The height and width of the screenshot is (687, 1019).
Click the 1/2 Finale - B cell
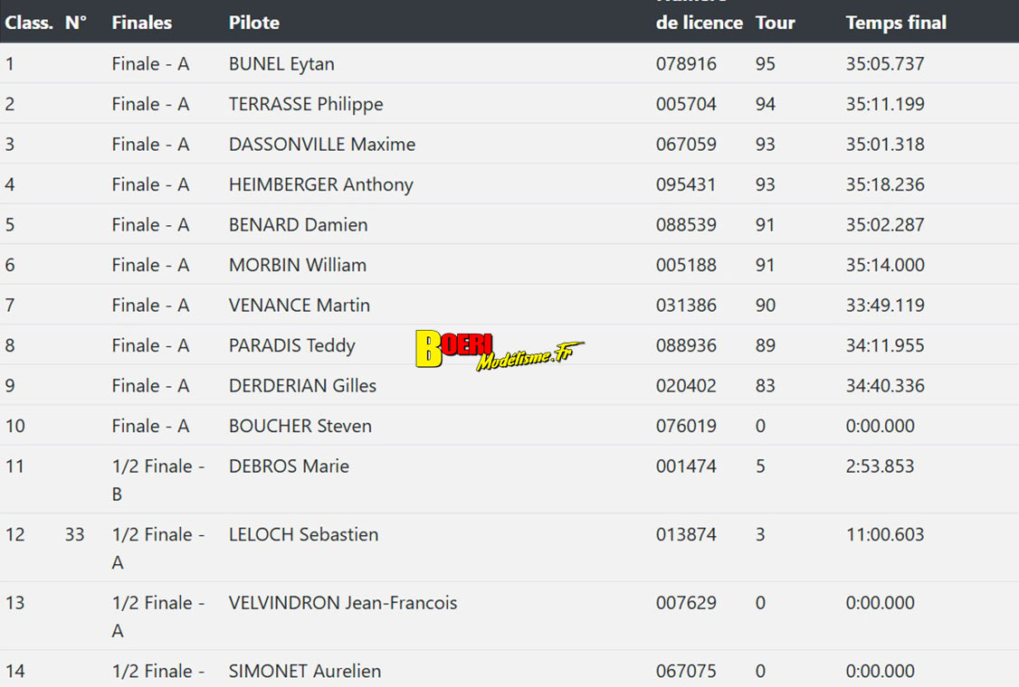point(158,479)
